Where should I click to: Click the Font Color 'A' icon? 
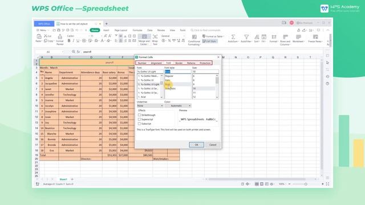(x=102, y=40)
